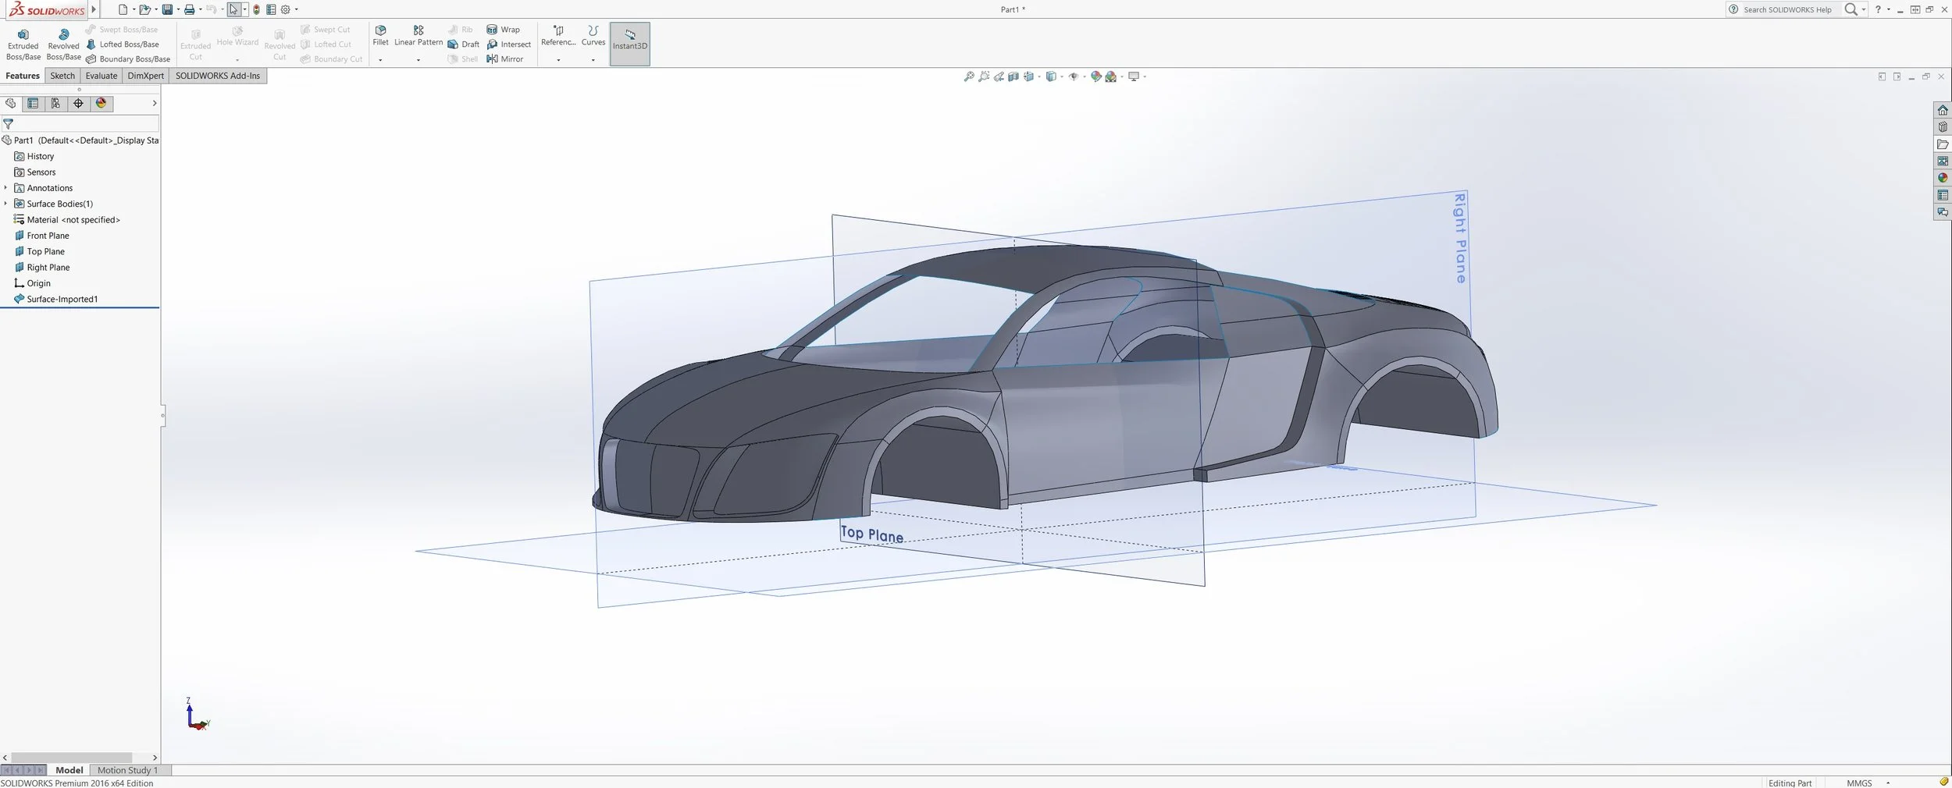The image size is (1952, 788).
Task: Open File Properties icon in top toolbar
Action: coord(271,9)
